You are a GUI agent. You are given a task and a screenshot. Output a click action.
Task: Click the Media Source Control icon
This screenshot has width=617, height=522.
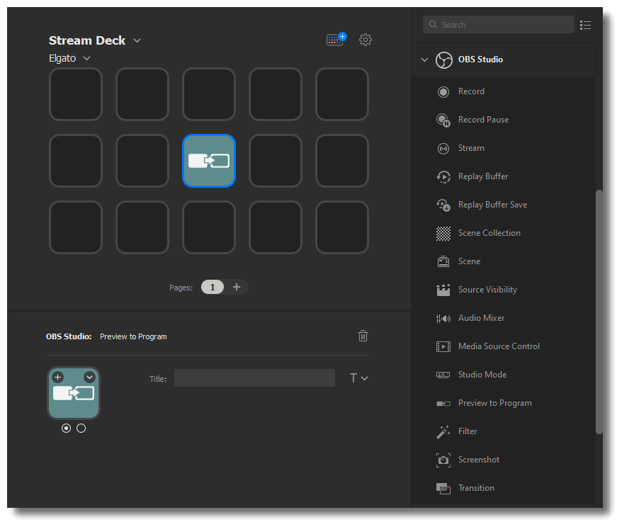coord(443,346)
